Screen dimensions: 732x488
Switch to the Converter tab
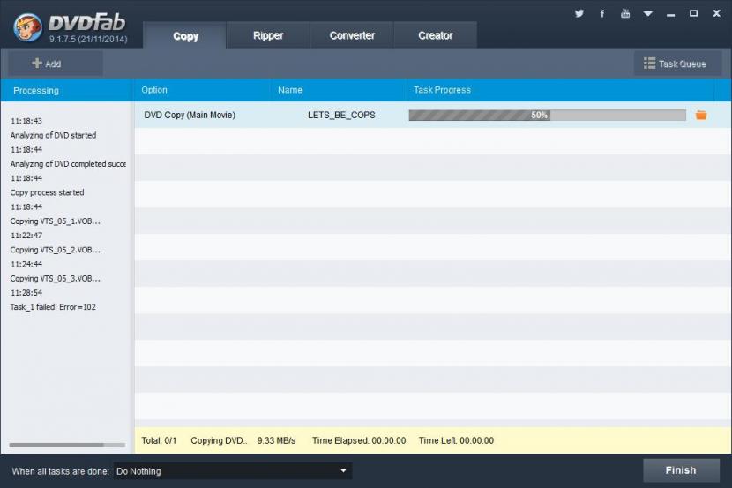[x=352, y=35]
